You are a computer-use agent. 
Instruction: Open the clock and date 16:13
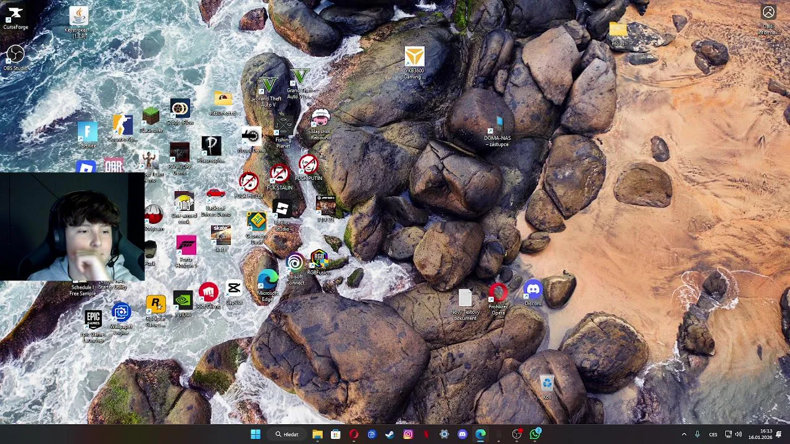tap(760, 434)
